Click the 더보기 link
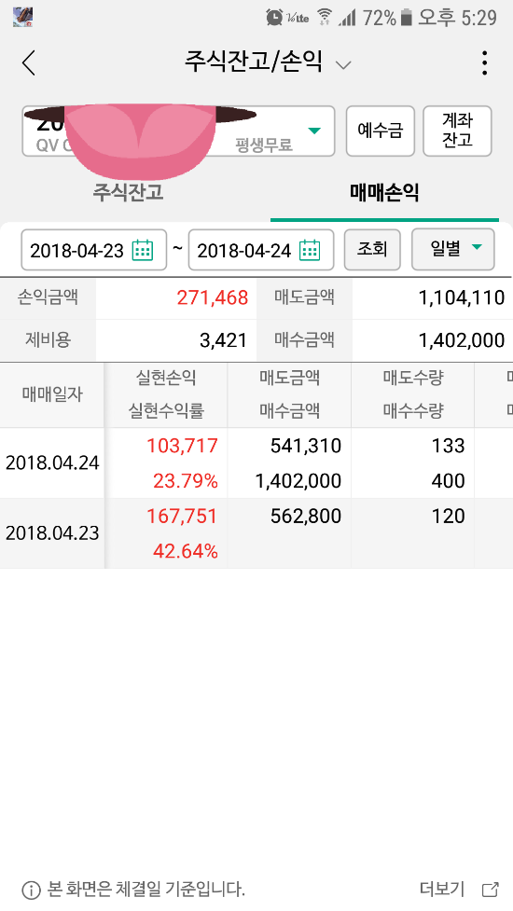This screenshot has height=911, width=513. [441, 889]
